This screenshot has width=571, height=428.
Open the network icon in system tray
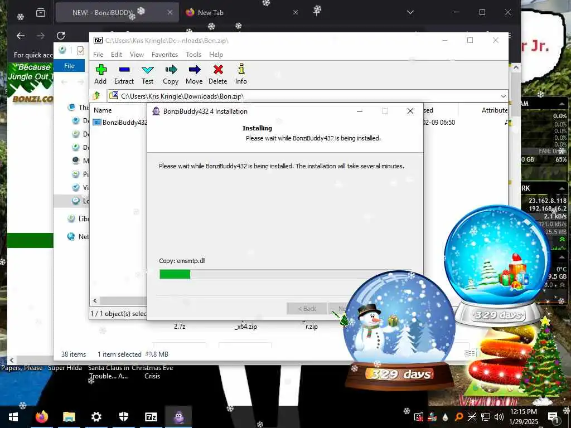tap(486, 416)
